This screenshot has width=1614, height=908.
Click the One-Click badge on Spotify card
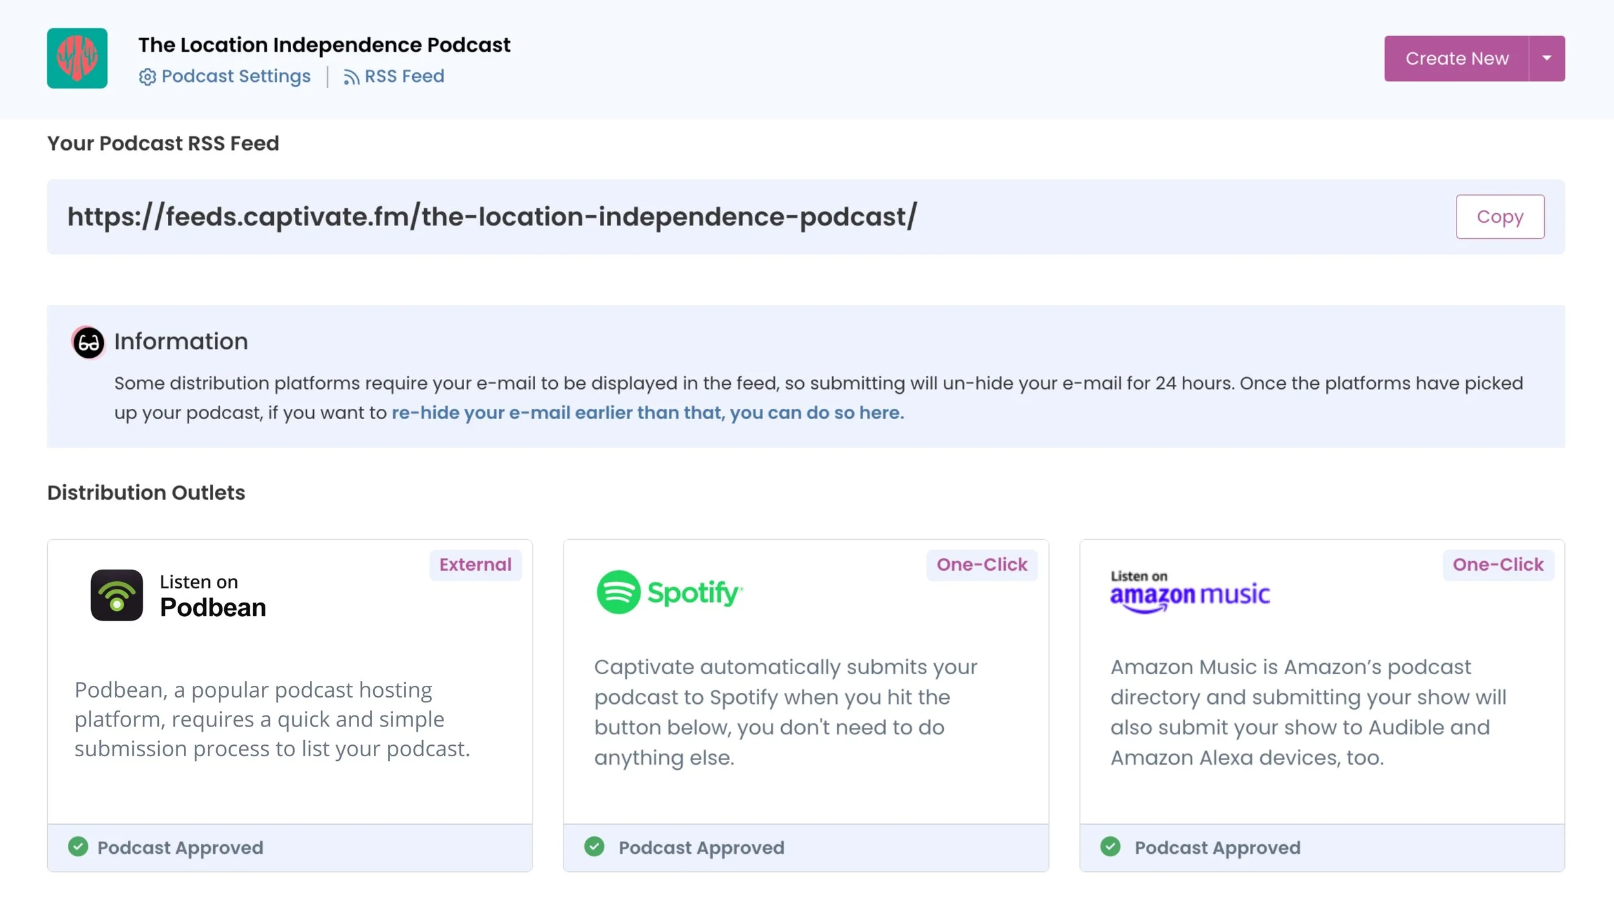pos(981,565)
